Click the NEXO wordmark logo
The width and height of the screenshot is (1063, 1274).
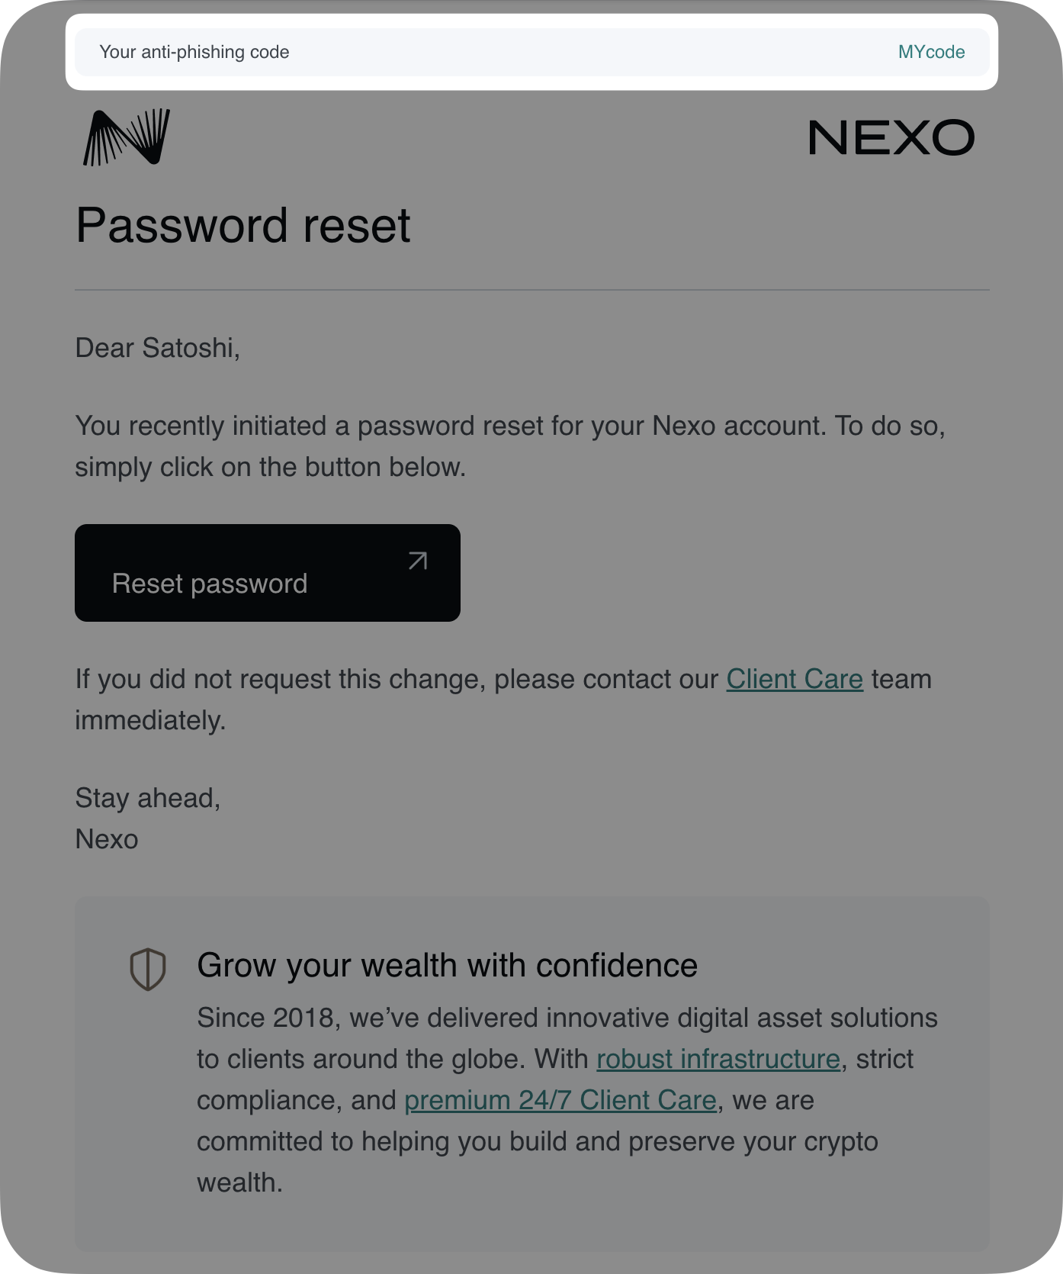891,138
